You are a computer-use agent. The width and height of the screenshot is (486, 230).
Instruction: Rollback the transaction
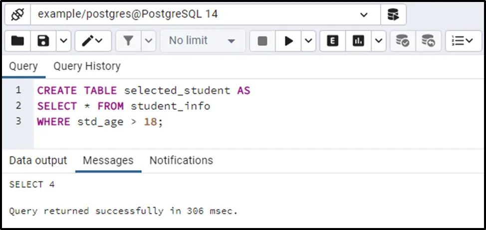coord(428,41)
